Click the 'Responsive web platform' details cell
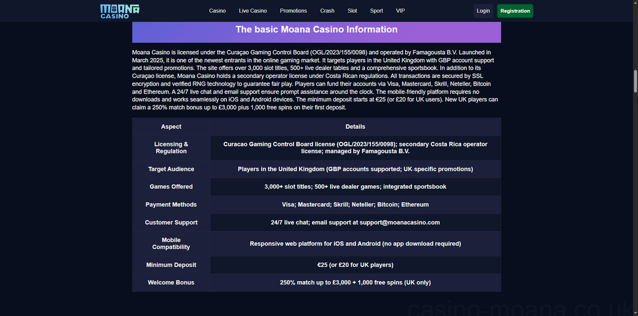Image resolution: width=638 pixels, height=316 pixels. click(x=355, y=243)
